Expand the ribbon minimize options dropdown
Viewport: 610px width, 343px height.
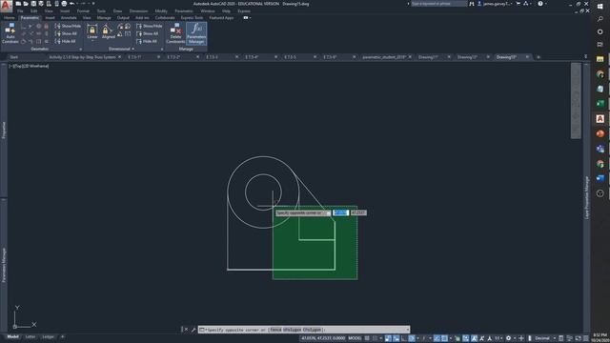pyautogui.click(x=250, y=18)
